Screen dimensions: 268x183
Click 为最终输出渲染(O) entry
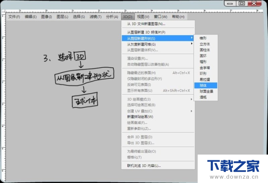(x=158, y=152)
